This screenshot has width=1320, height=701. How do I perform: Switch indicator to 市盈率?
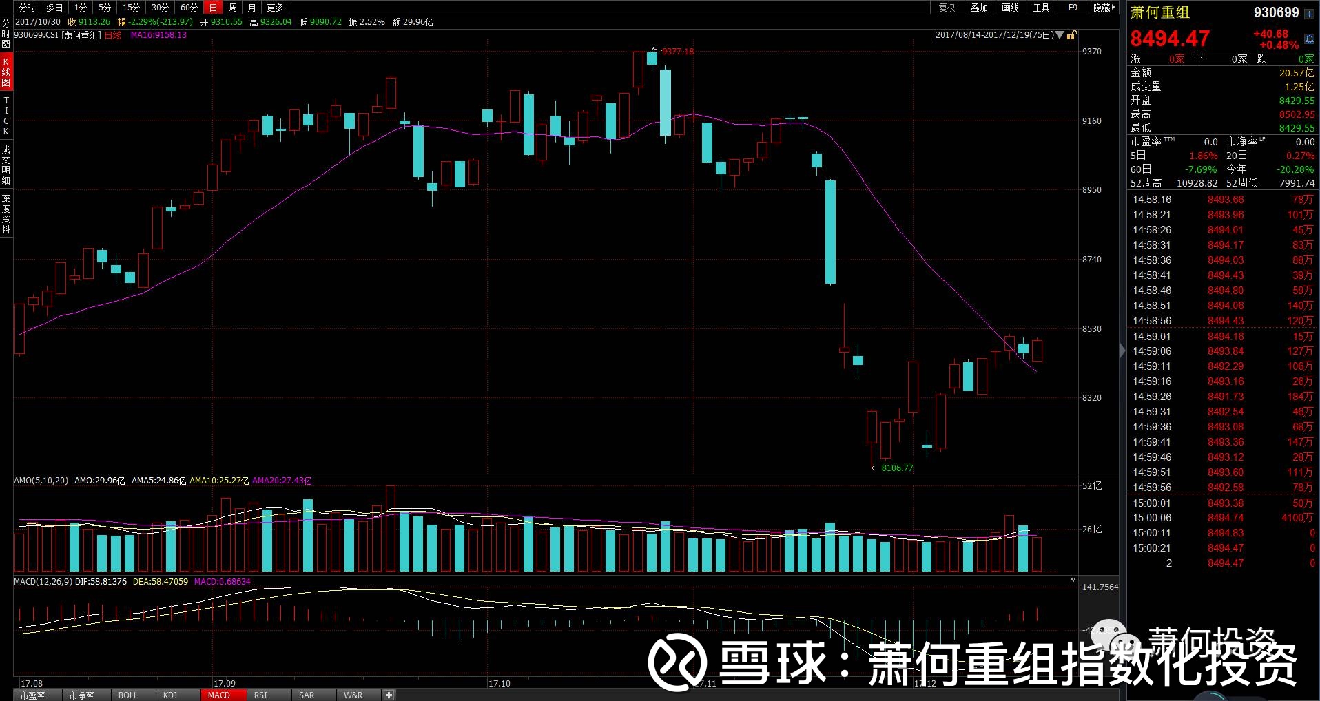[32, 695]
